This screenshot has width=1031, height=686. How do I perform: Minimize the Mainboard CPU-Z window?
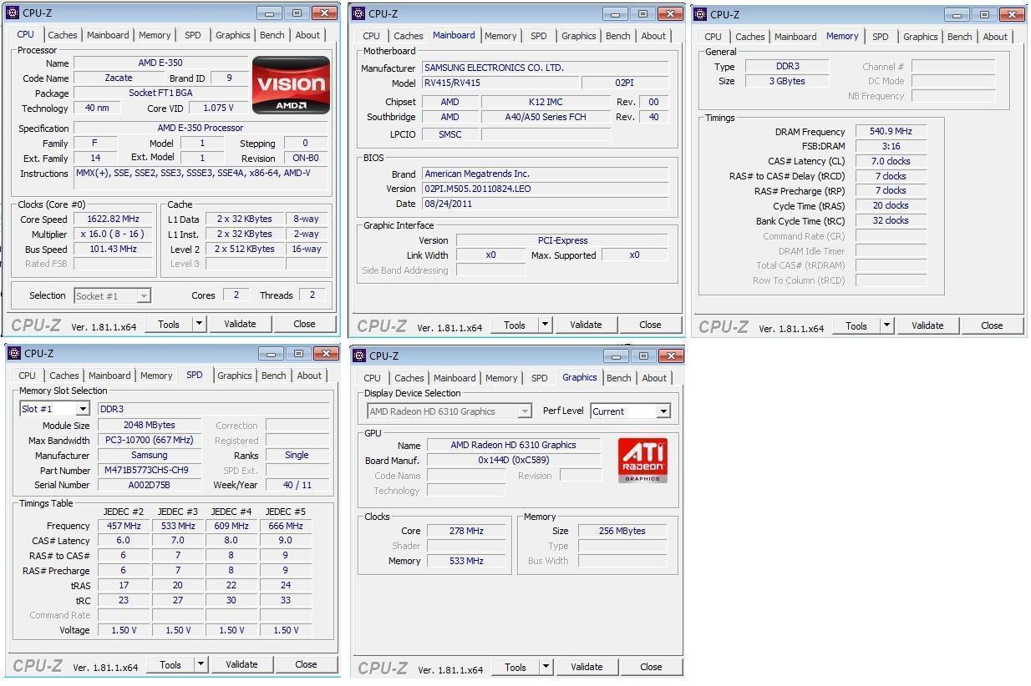pyautogui.click(x=615, y=13)
